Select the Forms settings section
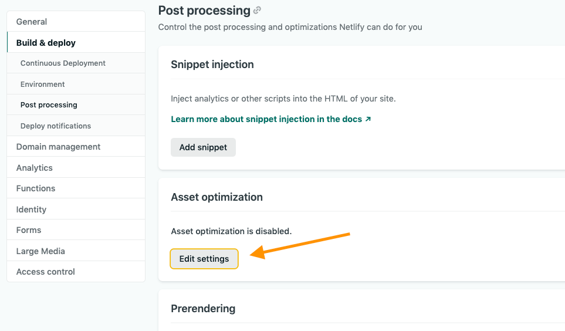The height and width of the screenshot is (331, 565). [x=29, y=230]
